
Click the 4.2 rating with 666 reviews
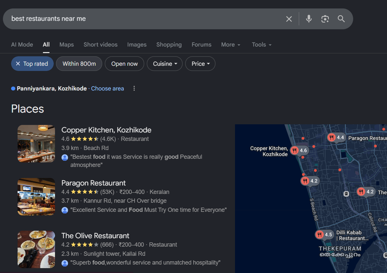pos(88,245)
